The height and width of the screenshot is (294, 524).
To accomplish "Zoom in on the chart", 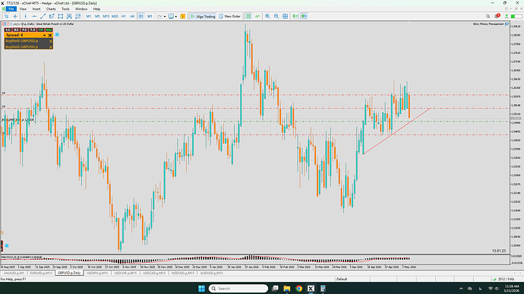I will tap(267, 16).
